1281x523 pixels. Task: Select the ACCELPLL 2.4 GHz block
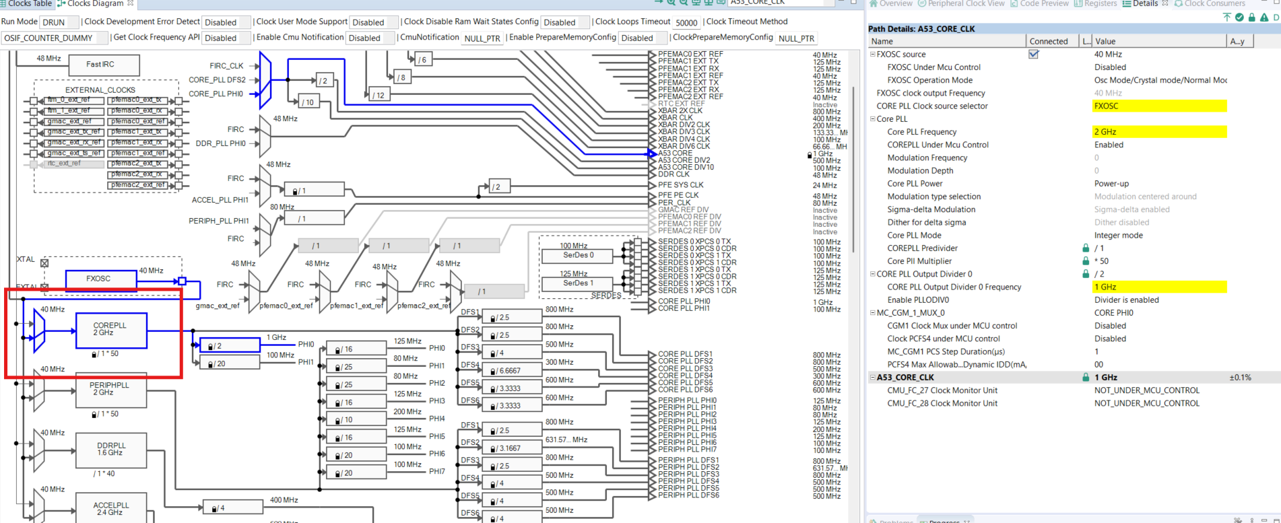point(111,508)
